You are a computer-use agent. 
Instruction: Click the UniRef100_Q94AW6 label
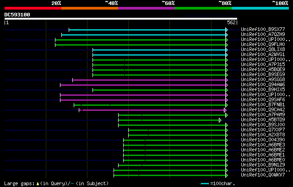[263, 85]
